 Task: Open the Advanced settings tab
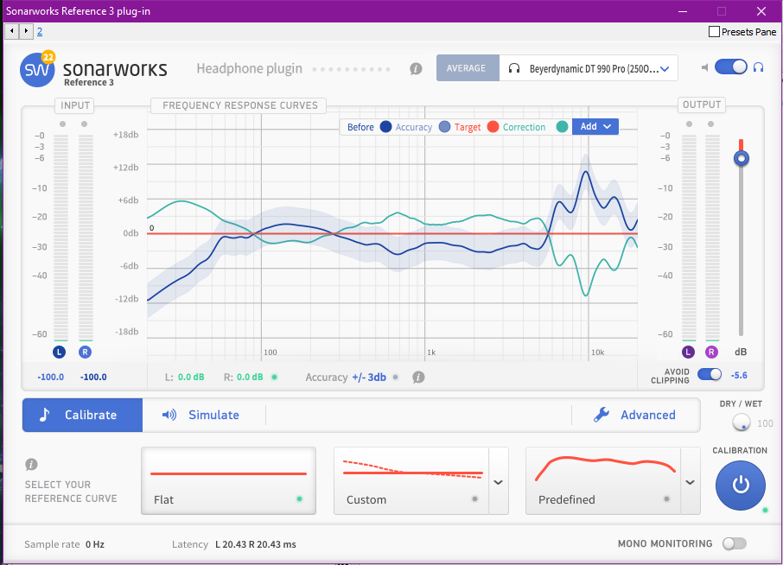(635, 415)
